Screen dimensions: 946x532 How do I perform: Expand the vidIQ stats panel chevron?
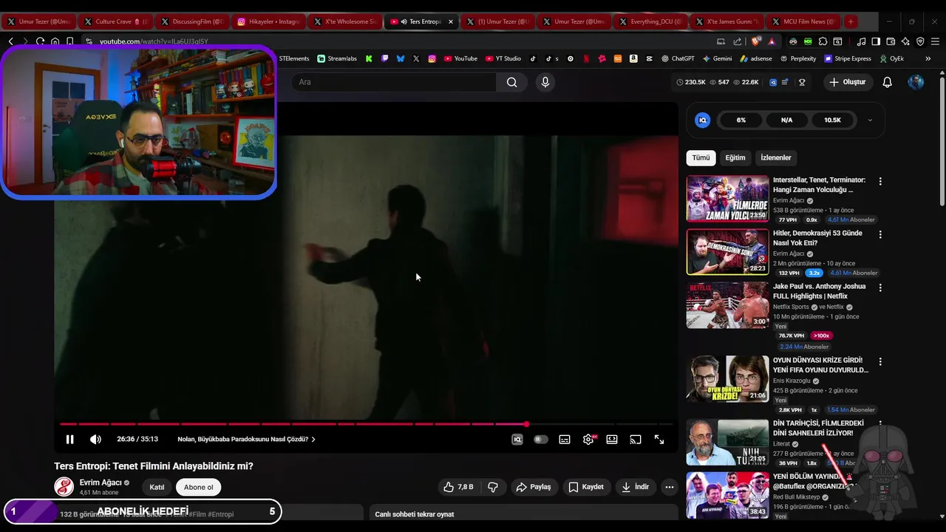pos(870,120)
